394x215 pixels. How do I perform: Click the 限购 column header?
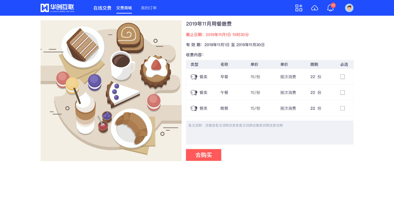314,65
